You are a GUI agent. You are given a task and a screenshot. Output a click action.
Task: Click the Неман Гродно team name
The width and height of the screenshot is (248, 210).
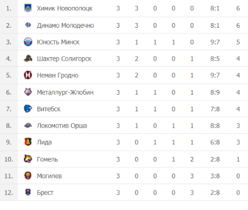click(58, 76)
